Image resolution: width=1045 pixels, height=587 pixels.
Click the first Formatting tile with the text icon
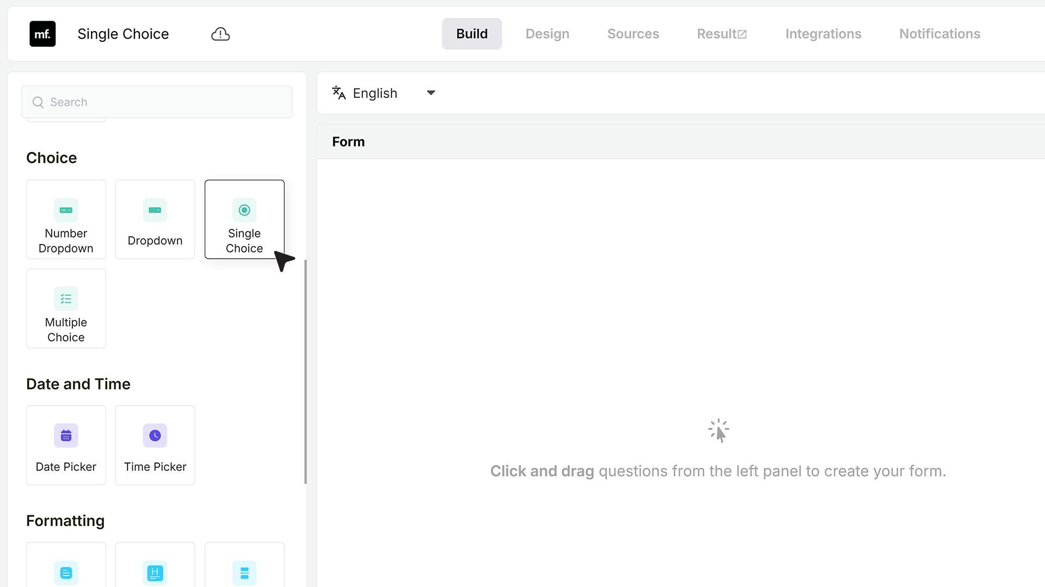(66, 565)
